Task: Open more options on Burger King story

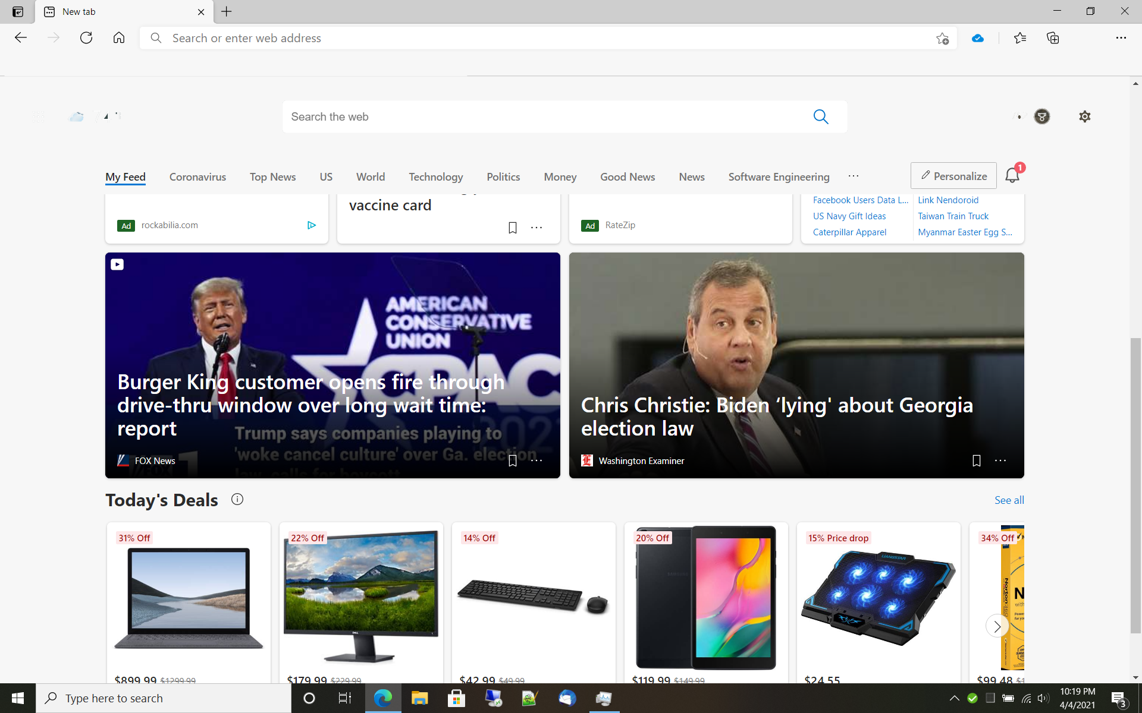Action: point(537,460)
